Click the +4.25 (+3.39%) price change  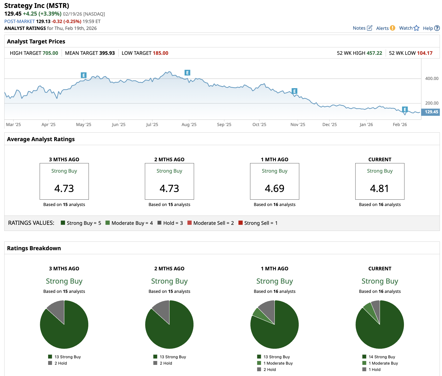42,14
